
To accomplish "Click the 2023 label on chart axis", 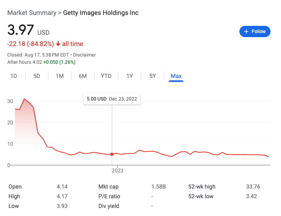I will [117, 170].
